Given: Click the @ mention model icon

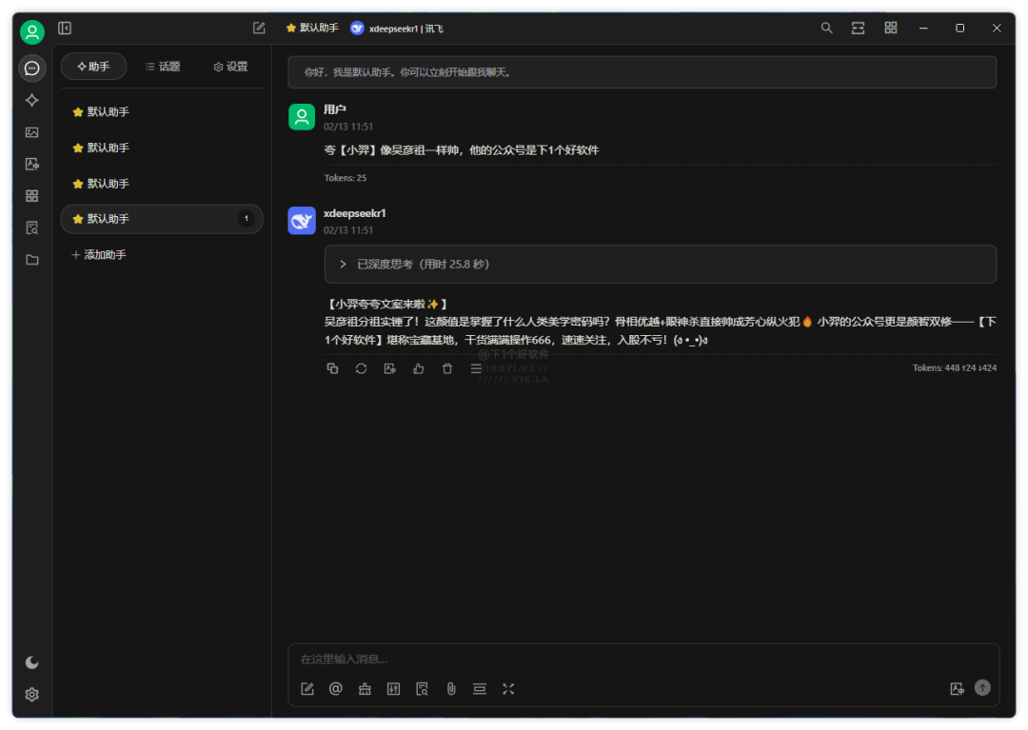Looking at the screenshot, I should pos(335,689).
